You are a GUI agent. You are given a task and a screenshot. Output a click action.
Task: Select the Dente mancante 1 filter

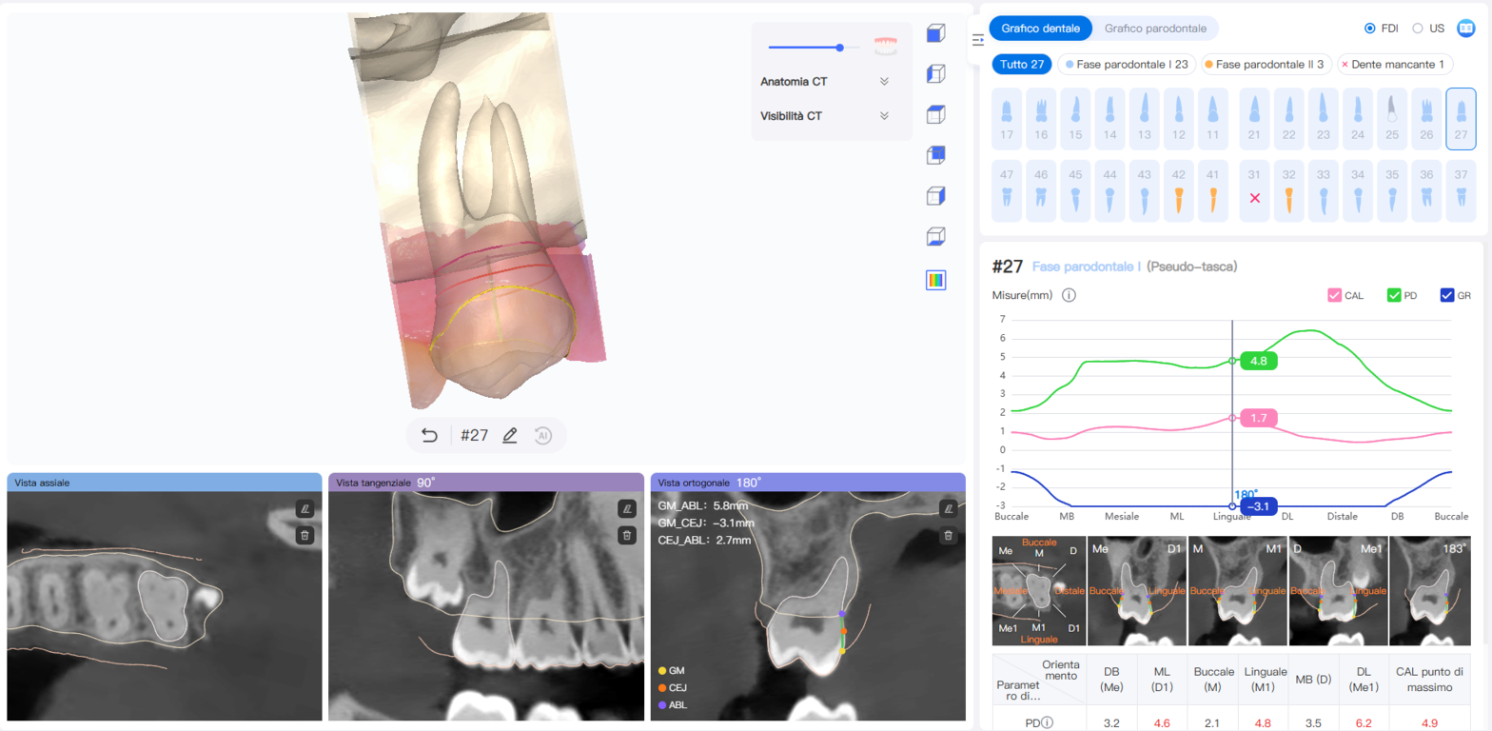(x=1395, y=65)
